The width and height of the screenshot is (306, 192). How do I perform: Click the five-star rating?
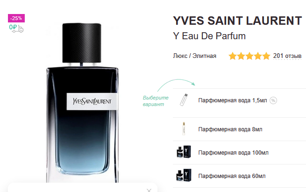click(x=249, y=56)
